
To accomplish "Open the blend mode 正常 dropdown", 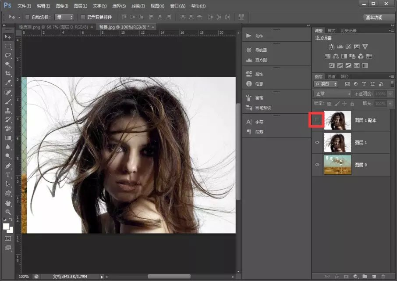I will tap(332, 94).
